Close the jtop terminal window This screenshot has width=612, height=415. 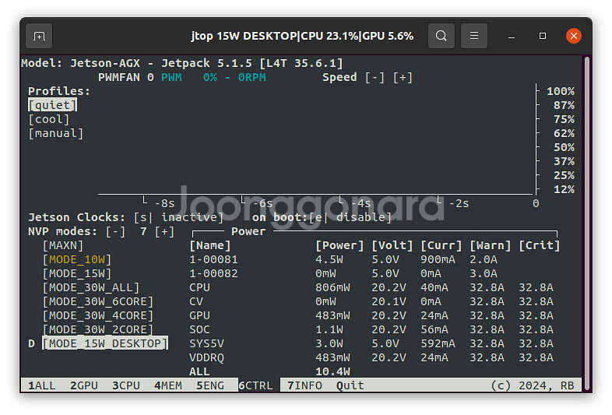(573, 36)
